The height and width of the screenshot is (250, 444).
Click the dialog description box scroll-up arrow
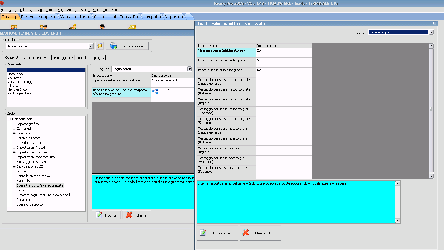398,183
